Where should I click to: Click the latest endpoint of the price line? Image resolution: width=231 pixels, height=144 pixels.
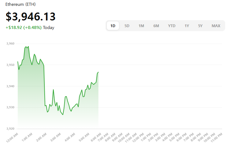point(98,72)
